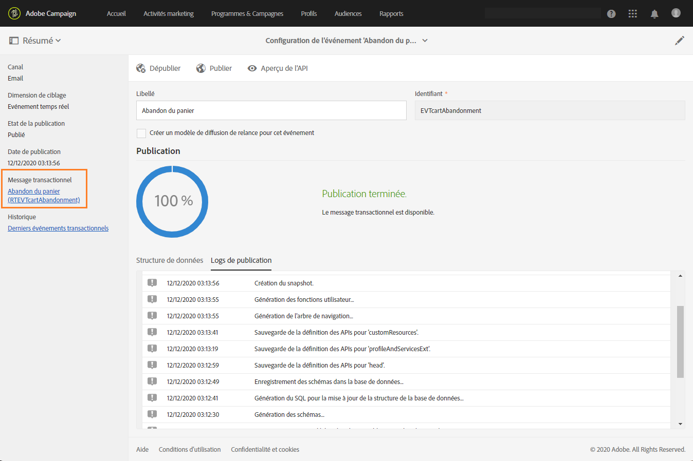Open the user profile avatar
The height and width of the screenshot is (461, 693).
(676, 13)
